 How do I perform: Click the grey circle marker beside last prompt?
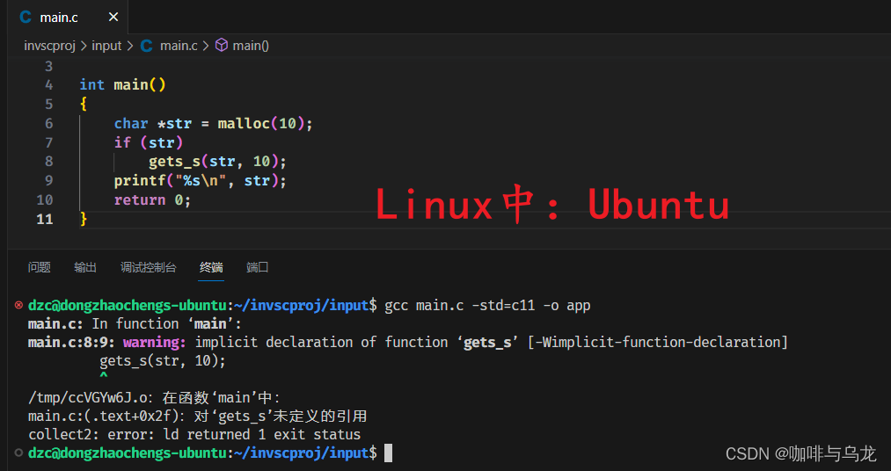point(18,453)
